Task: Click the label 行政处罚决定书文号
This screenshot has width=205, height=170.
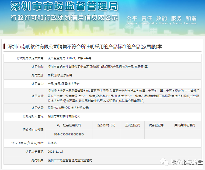Action: [30, 58]
